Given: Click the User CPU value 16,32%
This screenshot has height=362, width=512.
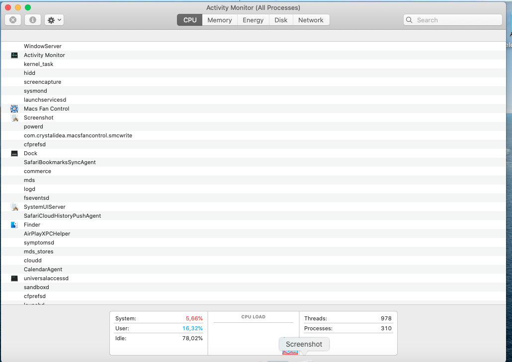Looking at the screenshot, I should coord(193,328).
